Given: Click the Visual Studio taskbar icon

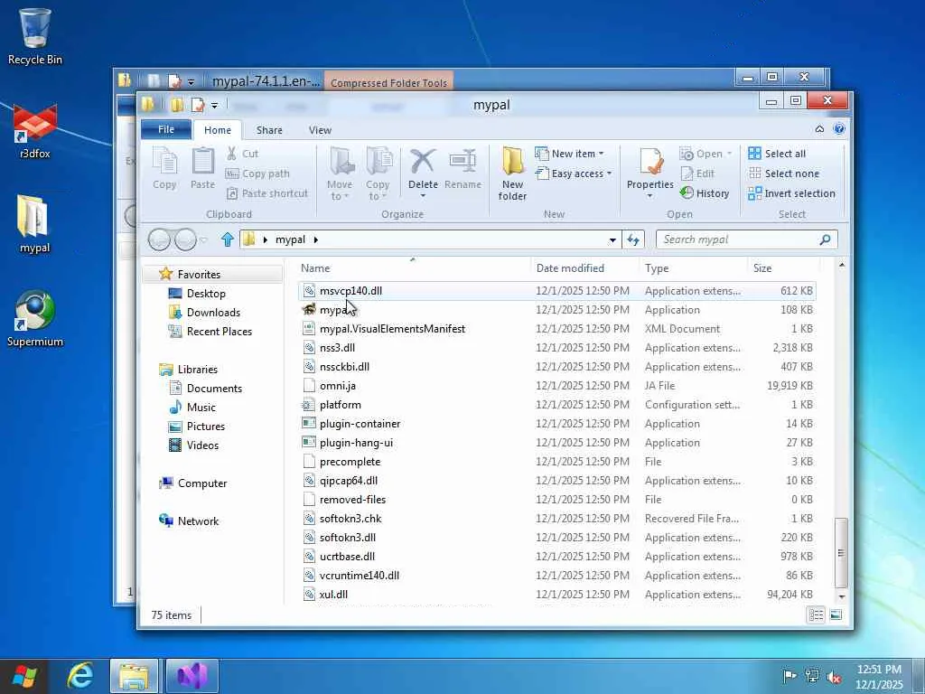Looking at the screenshot, I should 192,676.
